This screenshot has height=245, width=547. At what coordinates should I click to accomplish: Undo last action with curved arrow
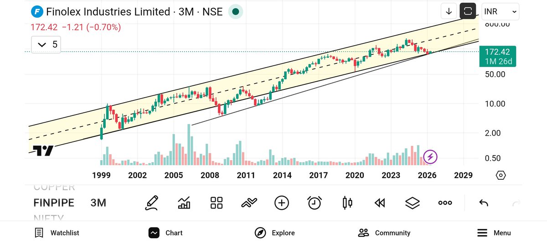[x=484, y=203]
